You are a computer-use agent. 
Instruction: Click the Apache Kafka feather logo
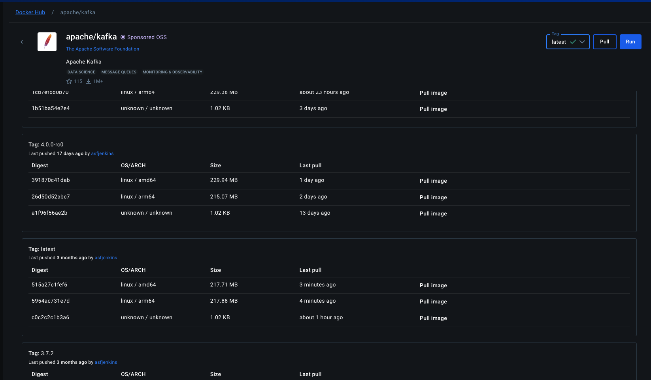point(47,42)
